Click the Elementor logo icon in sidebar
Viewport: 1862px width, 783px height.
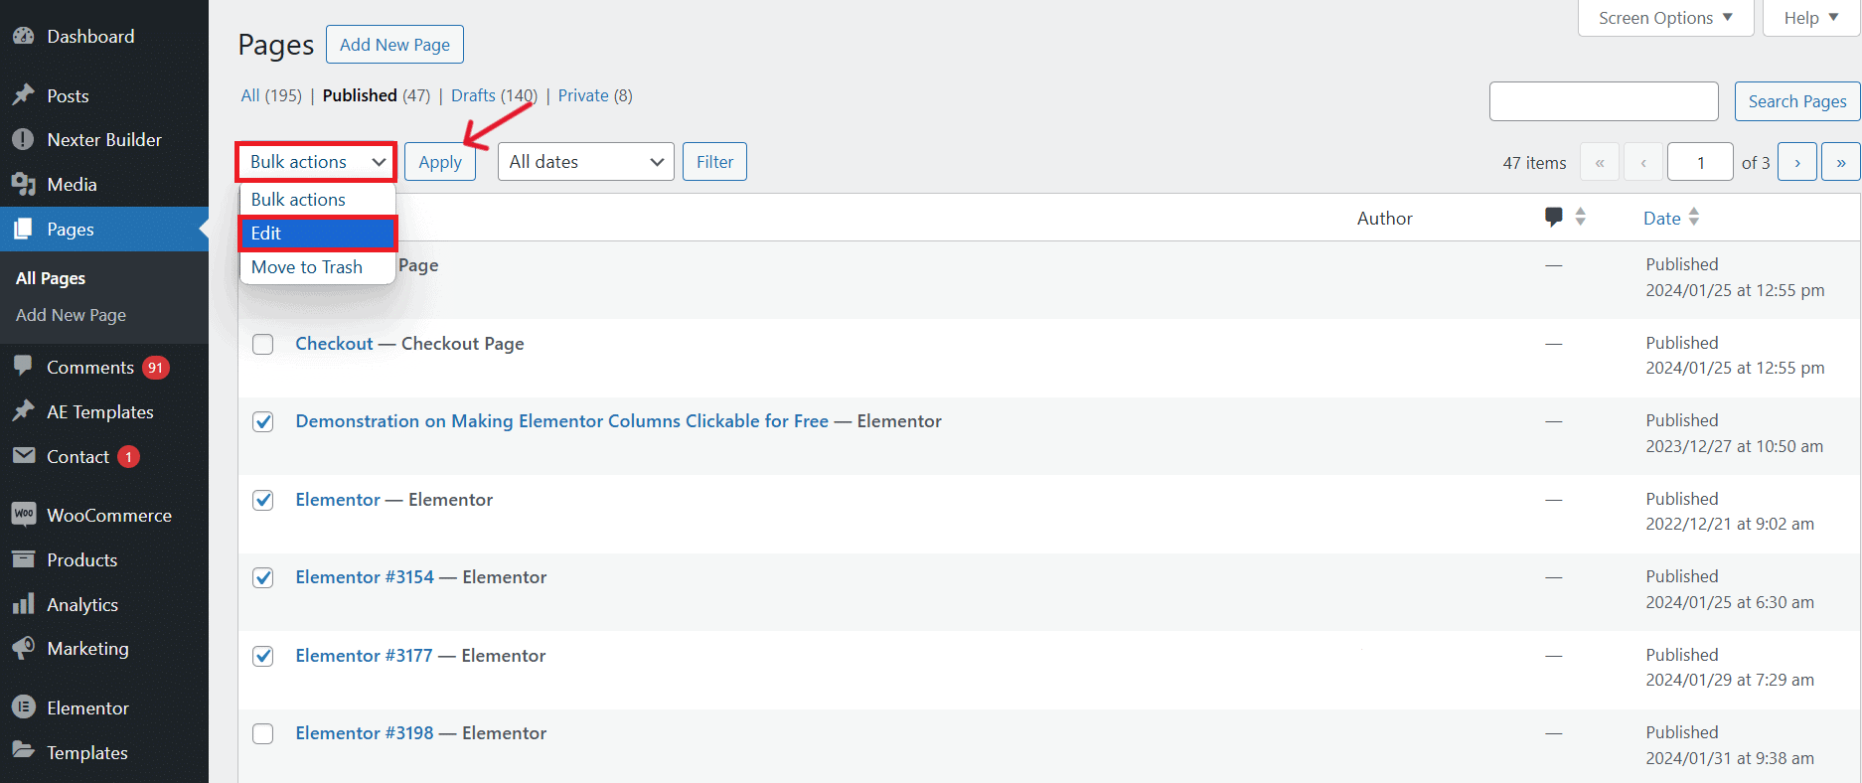coord(23,707)
